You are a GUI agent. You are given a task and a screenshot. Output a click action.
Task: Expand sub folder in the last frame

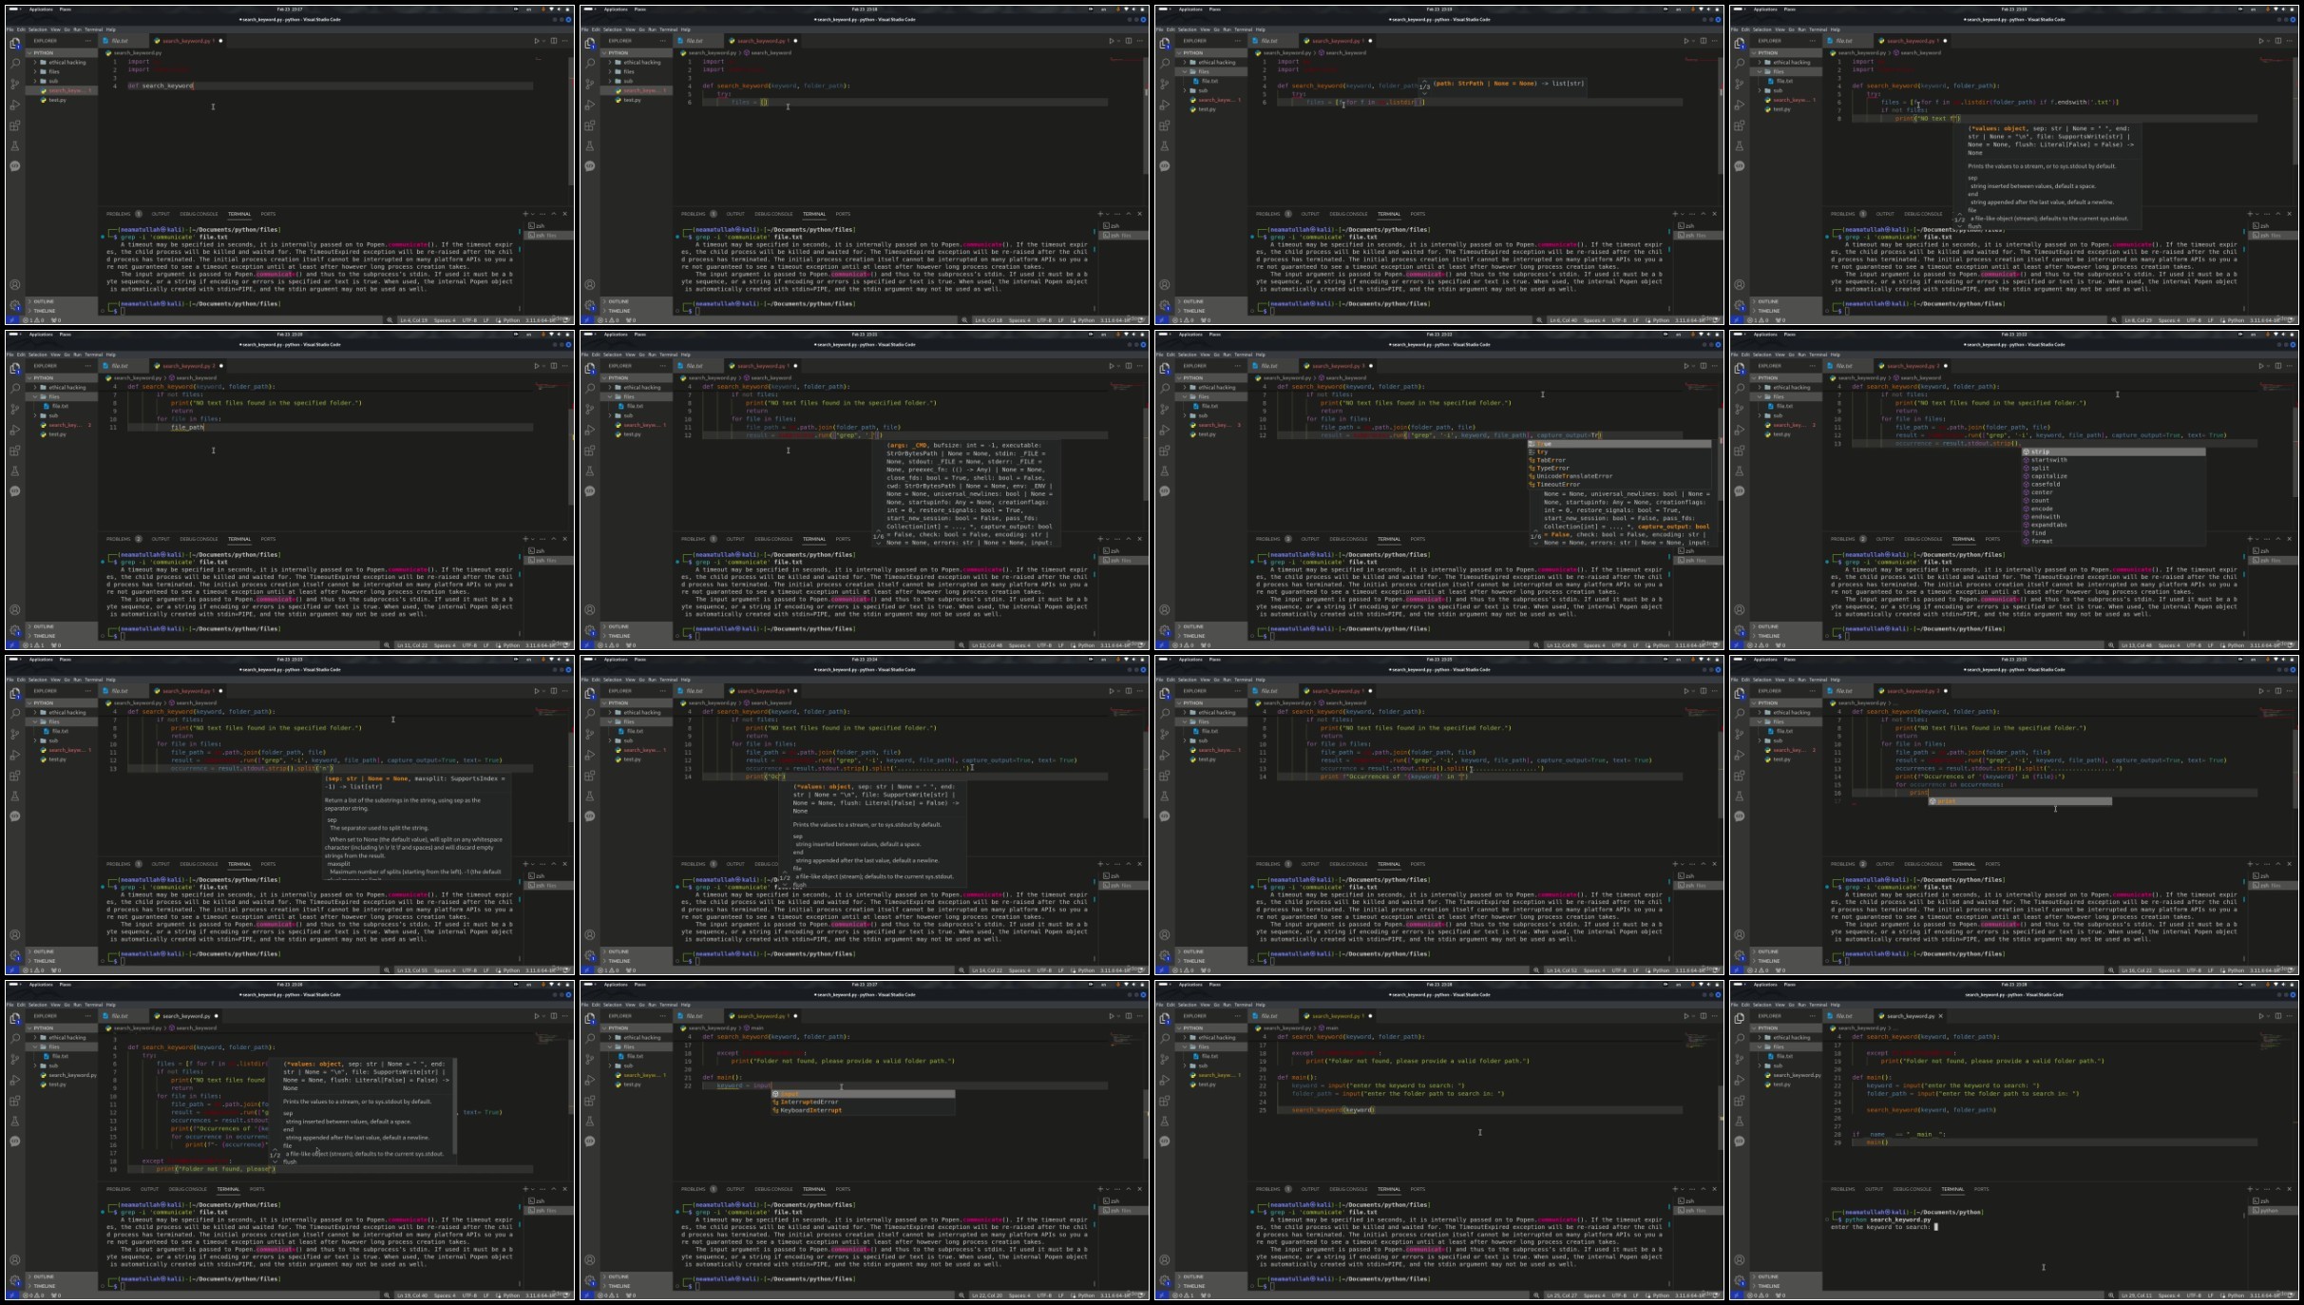(1786, 1065)
